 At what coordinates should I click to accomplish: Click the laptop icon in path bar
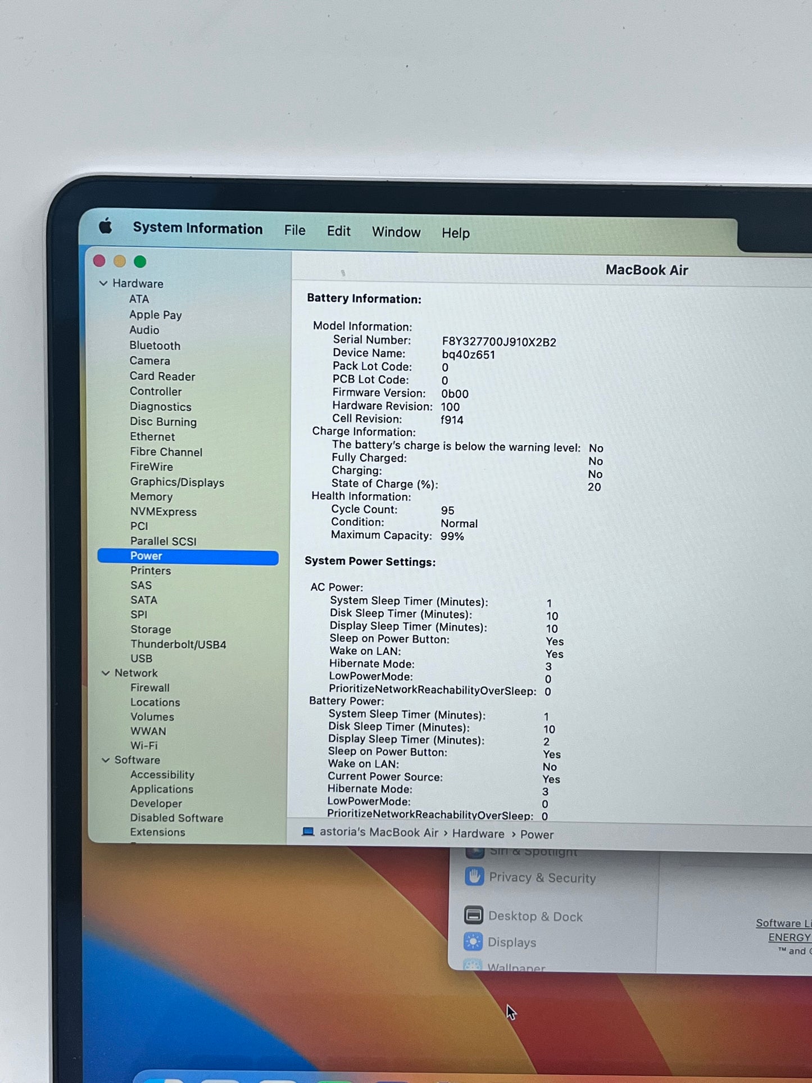click(308, 832)
